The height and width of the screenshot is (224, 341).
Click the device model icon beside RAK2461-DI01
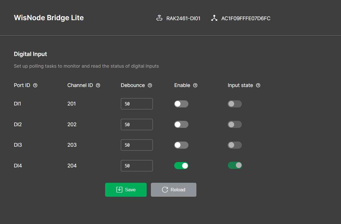(159, 18)
